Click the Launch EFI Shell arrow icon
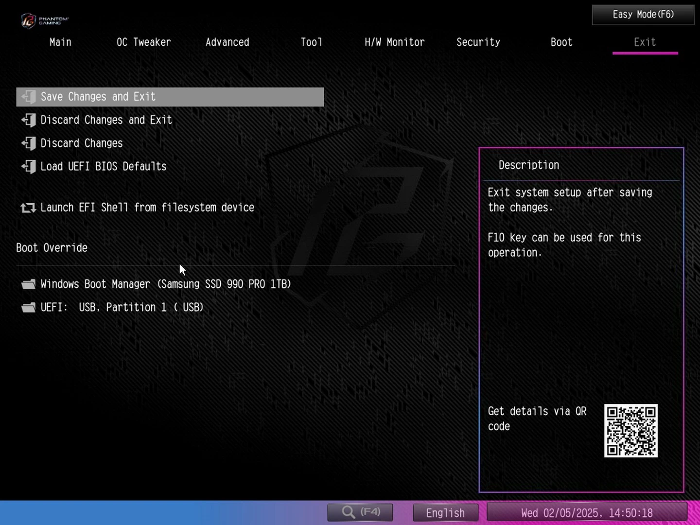Screen dimensions: 700x525 (x=28, y=208)
